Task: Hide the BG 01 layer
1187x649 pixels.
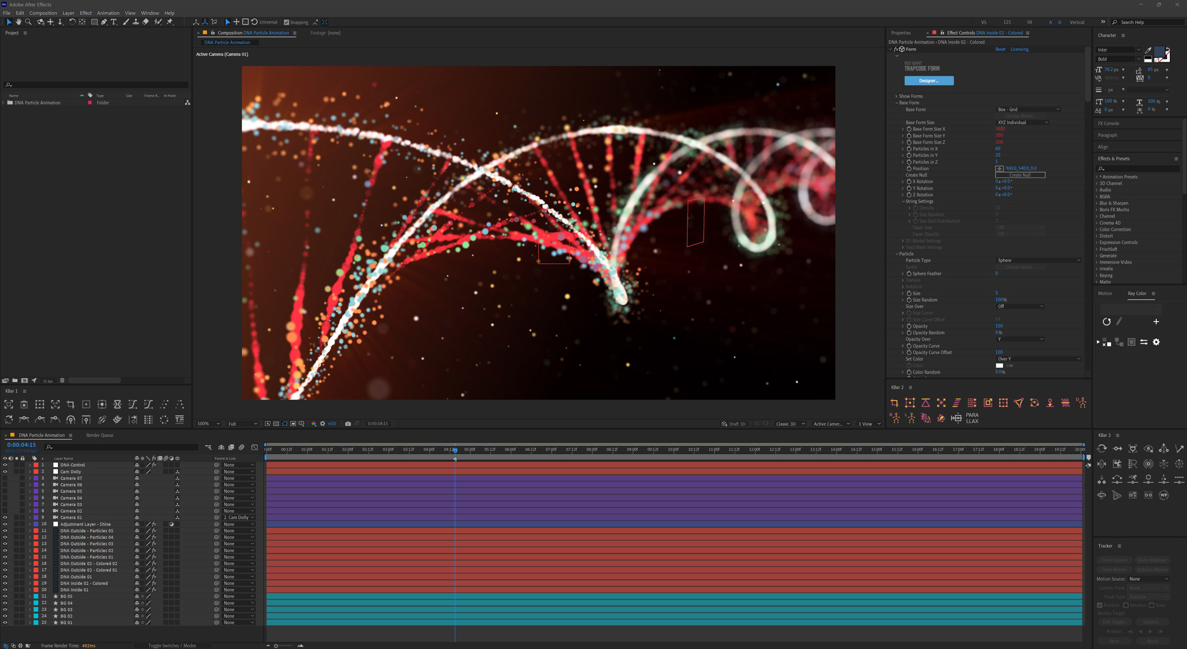Action: point(5,623)
